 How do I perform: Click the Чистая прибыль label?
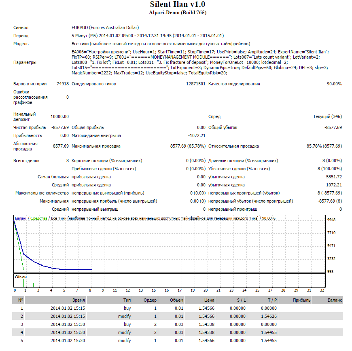(x=30, y=127)
